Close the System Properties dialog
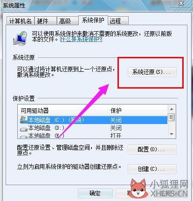This screenshot has width=193, height=201. (x=181, y=3)
